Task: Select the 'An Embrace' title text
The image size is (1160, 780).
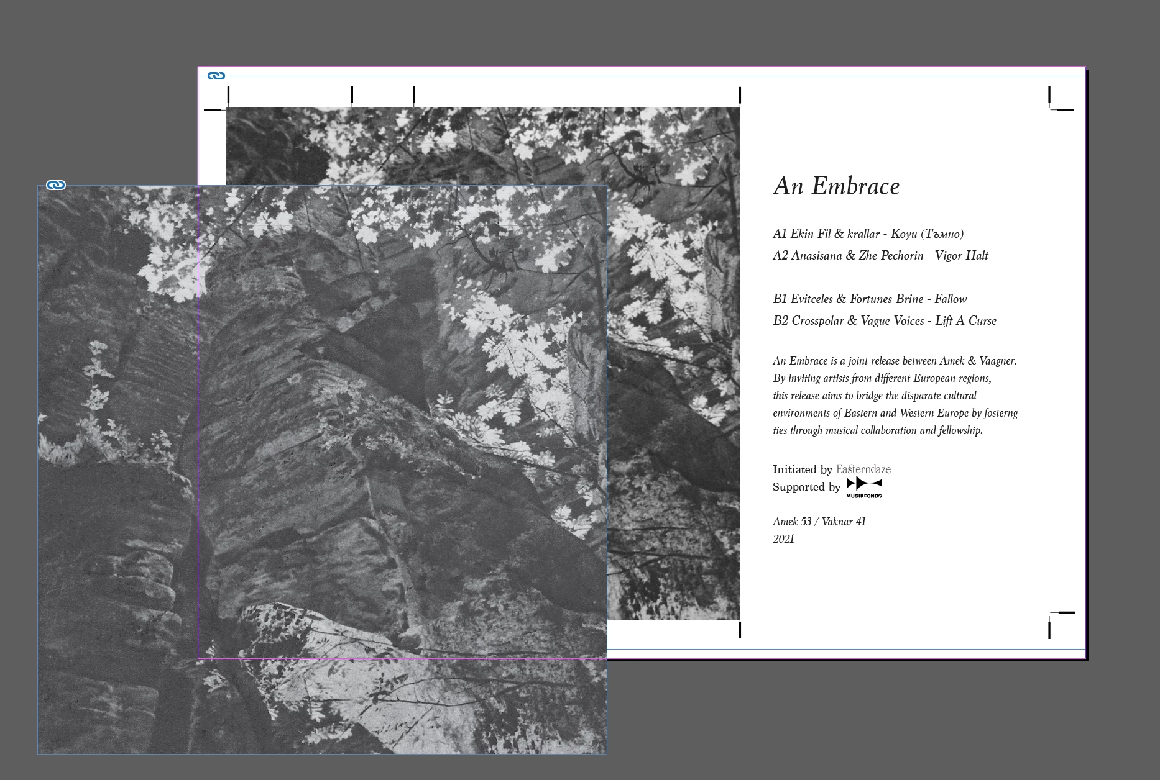Action: (836, 186)
